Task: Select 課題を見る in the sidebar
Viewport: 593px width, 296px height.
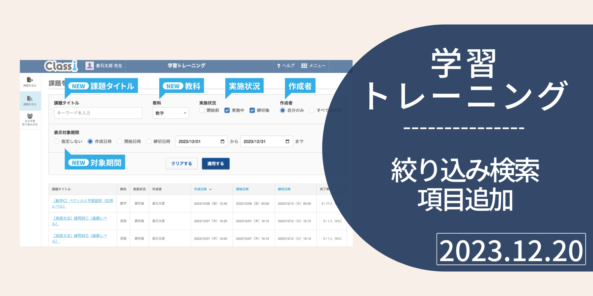Action: point(30,101)
